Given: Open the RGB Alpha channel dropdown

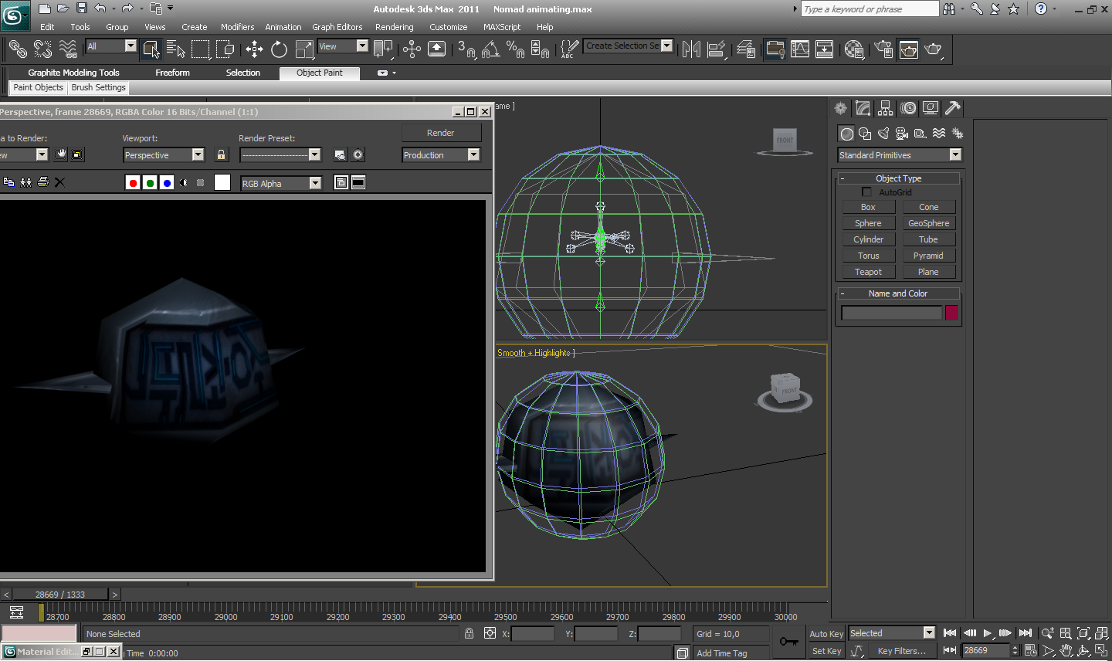Looking at the screenshot, I should pyautogui.click(x=281, y=184).
